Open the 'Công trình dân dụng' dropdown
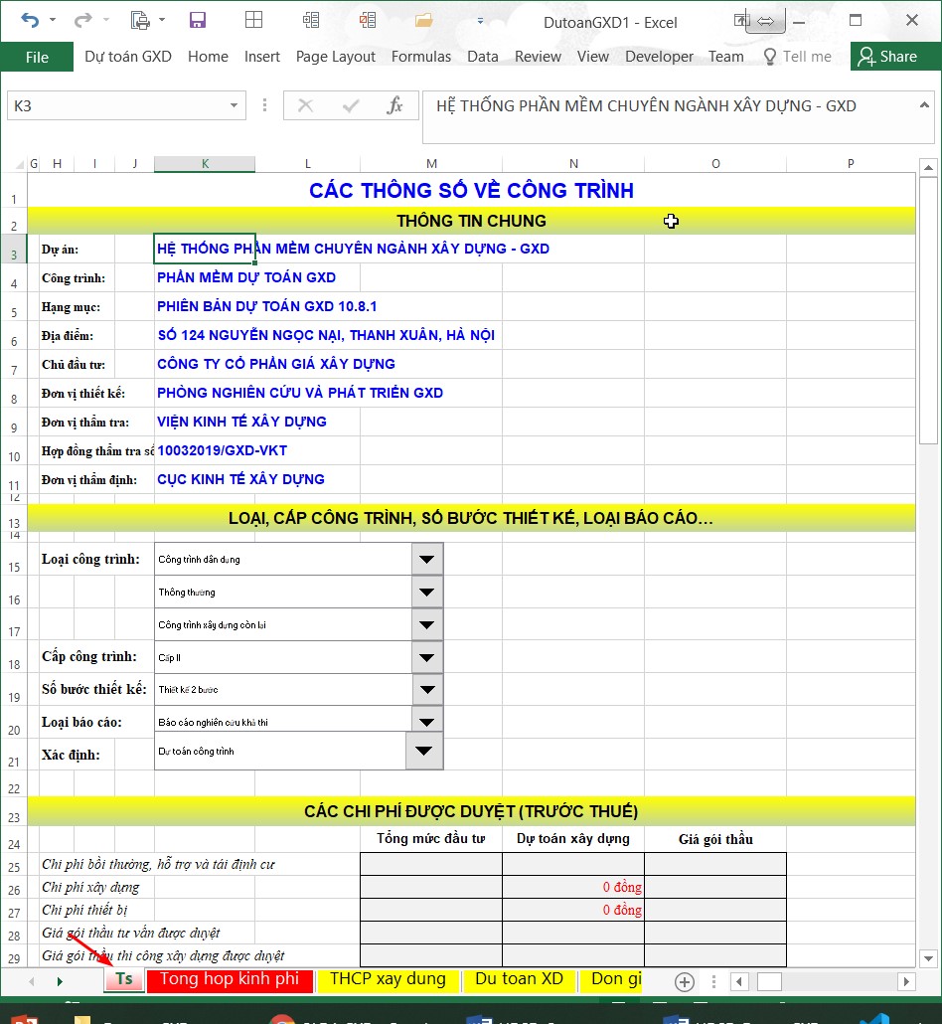This screenshot has width=942, height=1024. (x=426, y=559)
